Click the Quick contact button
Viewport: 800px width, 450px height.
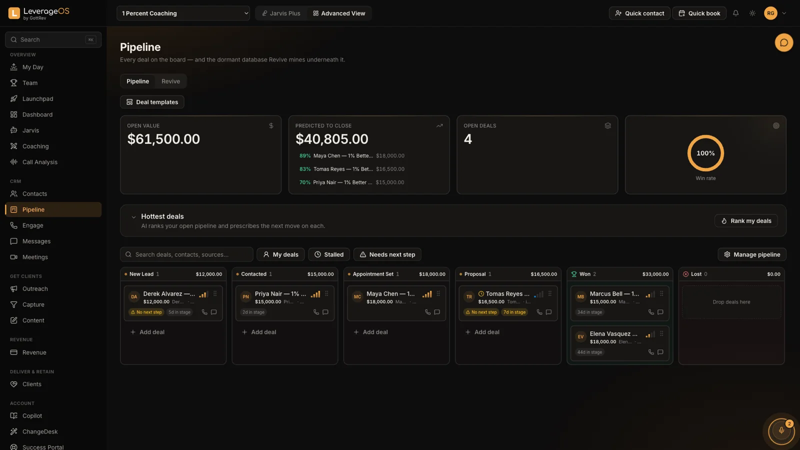click(639, 13)
